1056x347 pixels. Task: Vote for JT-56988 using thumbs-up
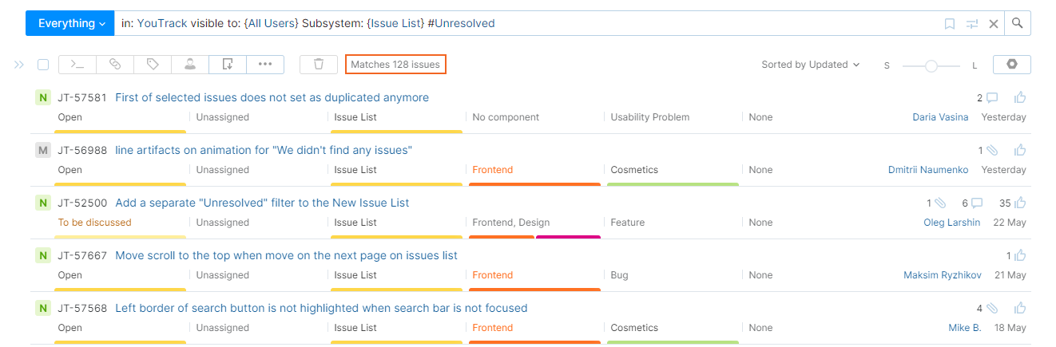click(x=1020, y=150)
